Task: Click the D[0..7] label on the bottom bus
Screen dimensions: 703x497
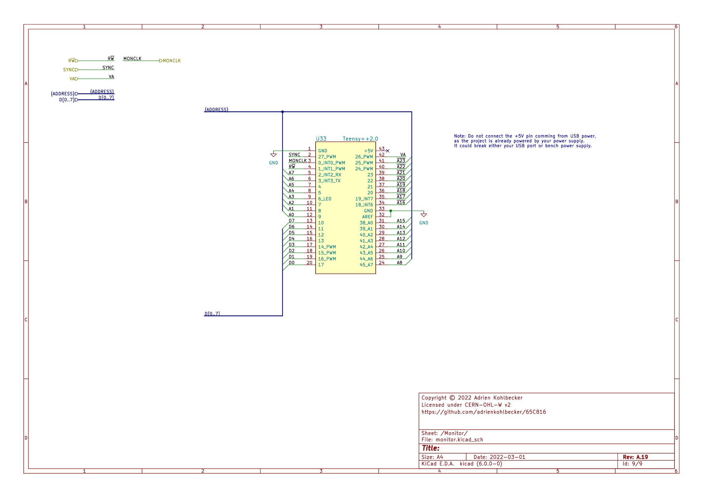Action: pos(212,313)
